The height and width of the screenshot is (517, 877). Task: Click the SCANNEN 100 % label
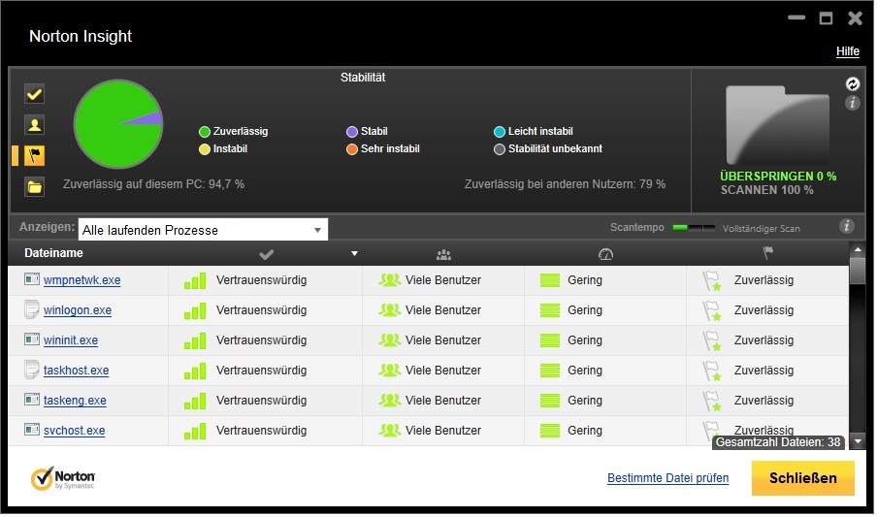click(x=769, y=191)
